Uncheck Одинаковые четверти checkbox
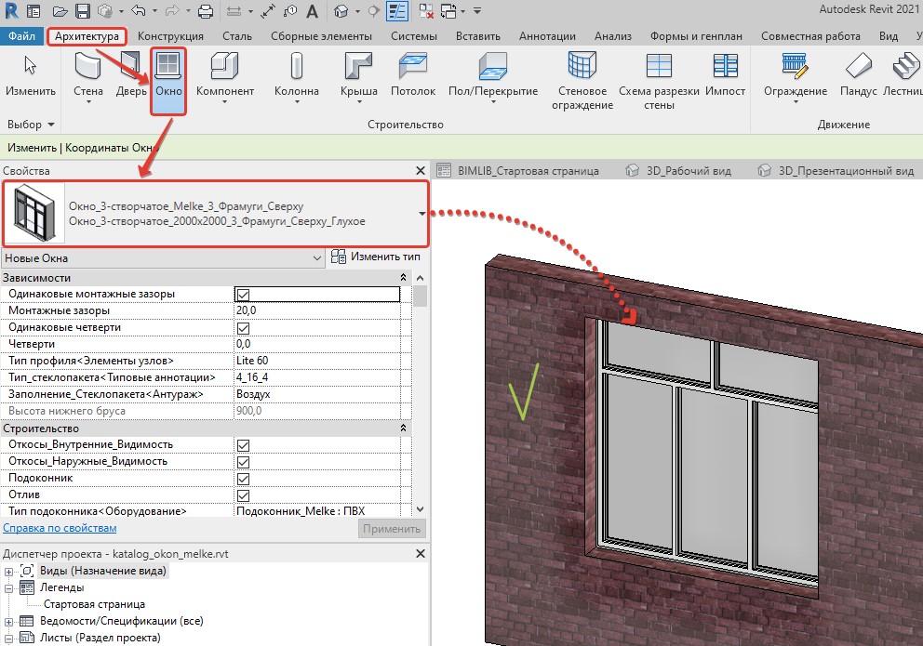The height and width of the screenshot is (646, 923). tap(243, 328)
